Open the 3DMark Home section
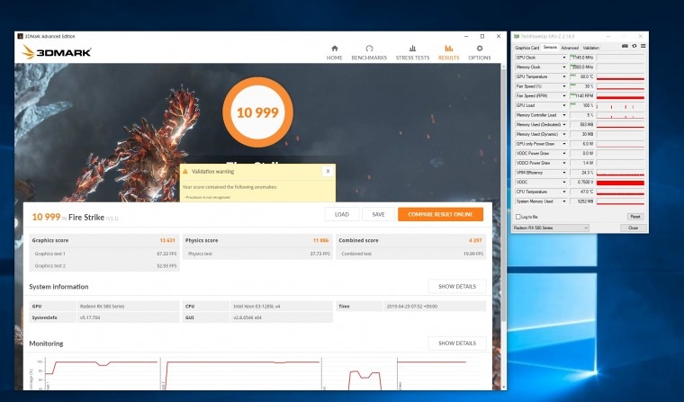Screen dimensions: 684x402 point(335,52)
